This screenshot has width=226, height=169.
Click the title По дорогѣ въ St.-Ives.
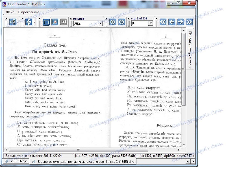click(x=55, y=52)
